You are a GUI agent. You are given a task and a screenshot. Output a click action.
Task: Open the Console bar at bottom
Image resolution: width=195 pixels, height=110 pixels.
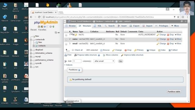69,102
